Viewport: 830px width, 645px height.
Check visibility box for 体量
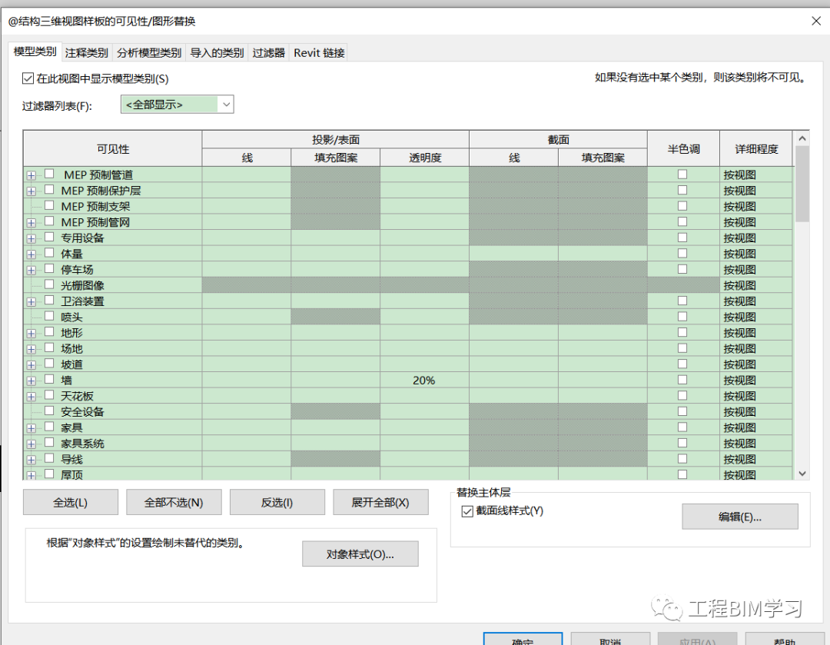[49, 253]
